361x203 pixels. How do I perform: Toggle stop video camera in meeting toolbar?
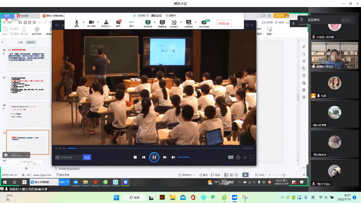point(91,23)
